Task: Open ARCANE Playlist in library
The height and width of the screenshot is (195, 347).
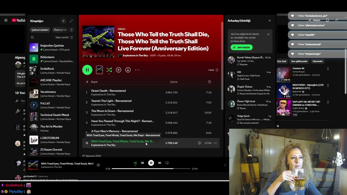Action: pyautogui.click(x=52, y=82)
